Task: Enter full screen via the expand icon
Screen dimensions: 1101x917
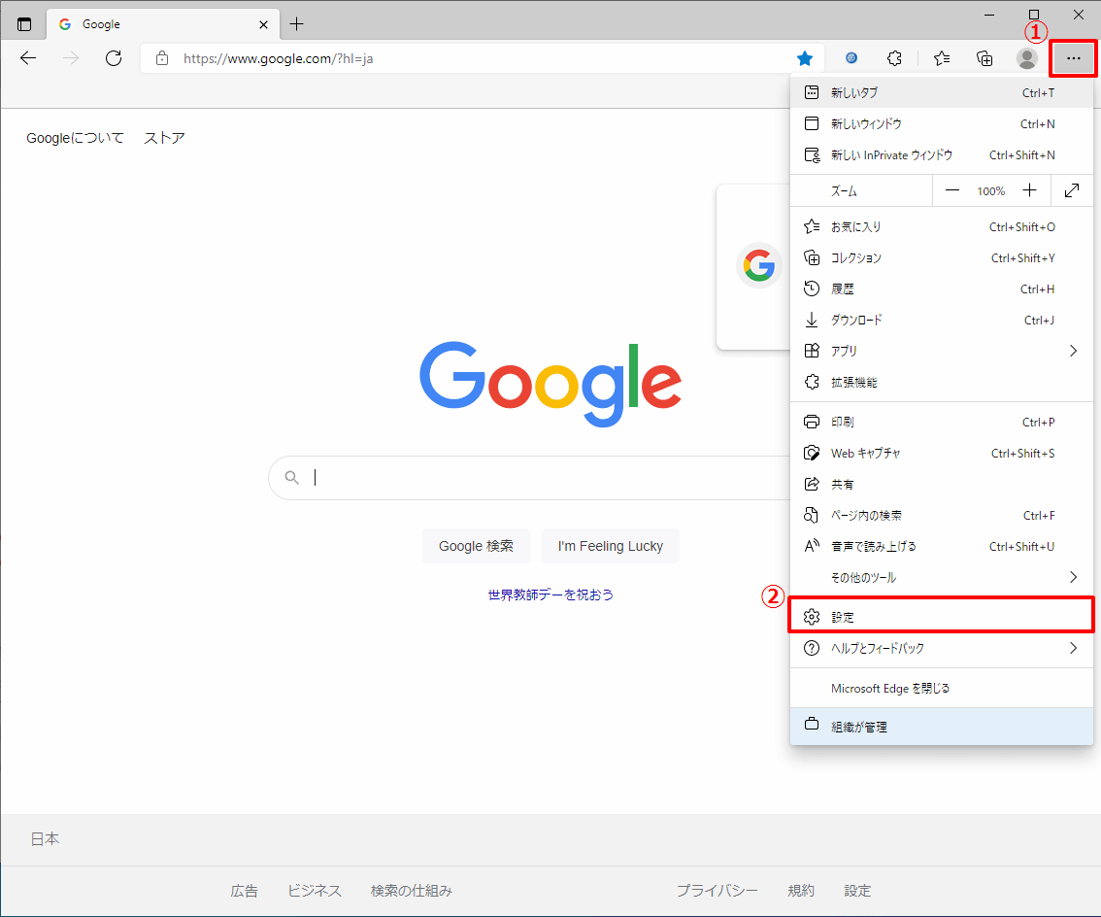Action: point(1072,190)
